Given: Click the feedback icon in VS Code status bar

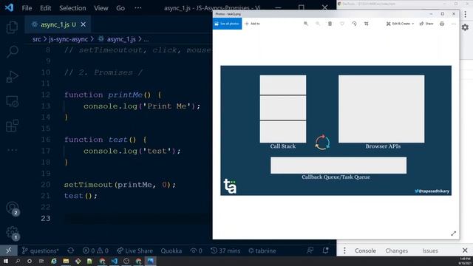Looking at the screenshot, I should pyautogui.click(x=310, y=250).
